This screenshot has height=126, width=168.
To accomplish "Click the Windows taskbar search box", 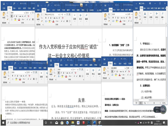I will point(25,123).
